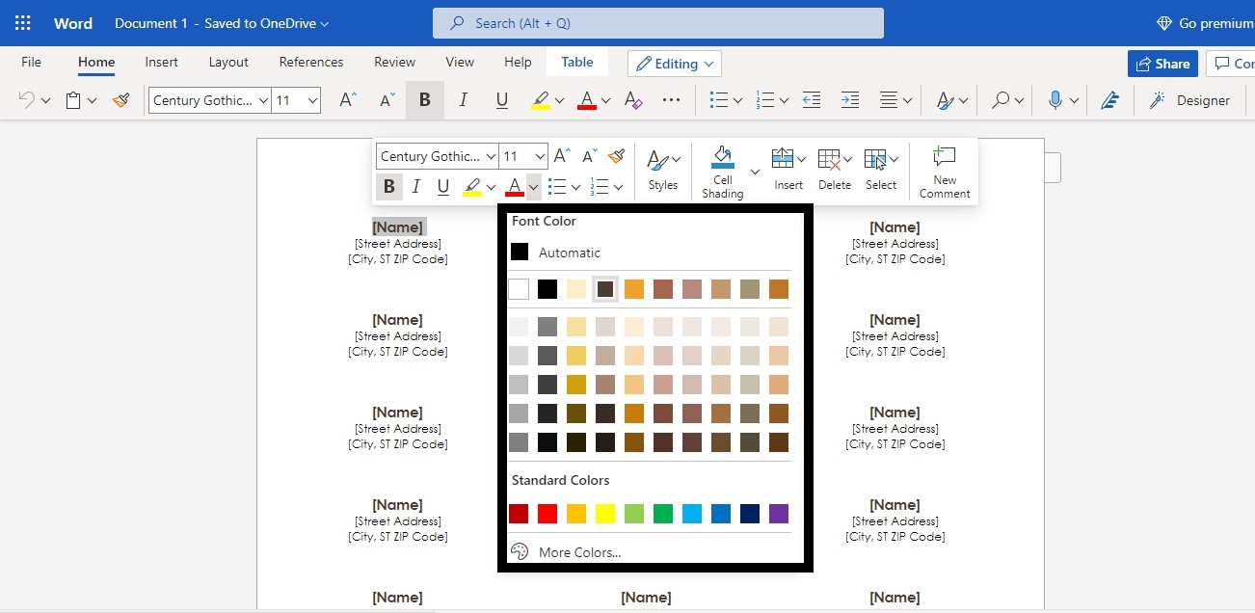Click the Decrease Indent icon
This screenshot has height=613, width=1255.
tap(812, 100)
